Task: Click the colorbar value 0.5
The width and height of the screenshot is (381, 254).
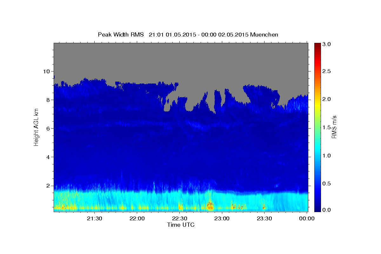Action: click(327, 184)
